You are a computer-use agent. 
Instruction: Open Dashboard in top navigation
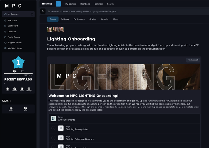85,4
